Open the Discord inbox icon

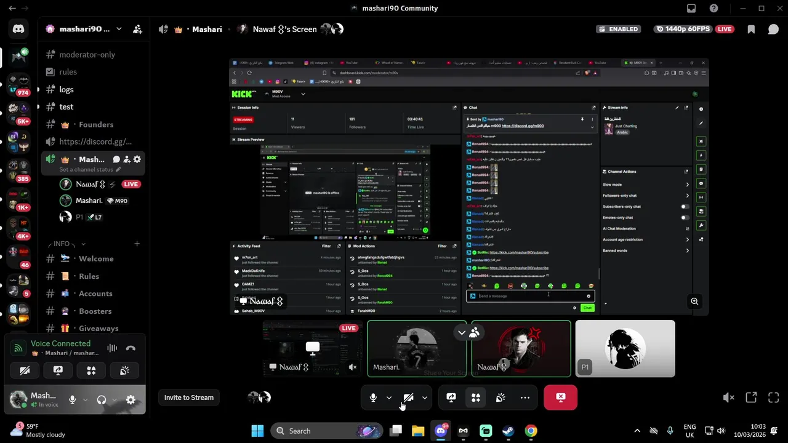tap(691, 9)
